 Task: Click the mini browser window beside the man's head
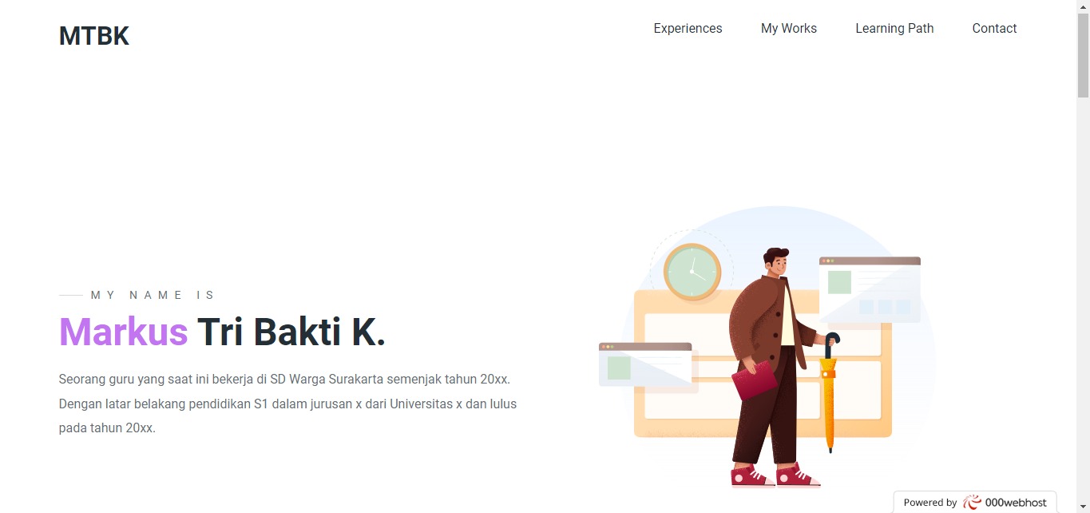point(870,289)
